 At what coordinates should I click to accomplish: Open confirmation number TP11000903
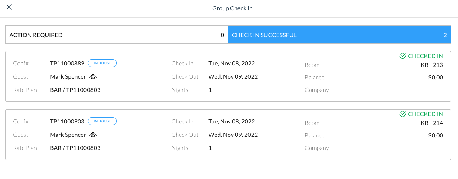[x=67, y=121]
